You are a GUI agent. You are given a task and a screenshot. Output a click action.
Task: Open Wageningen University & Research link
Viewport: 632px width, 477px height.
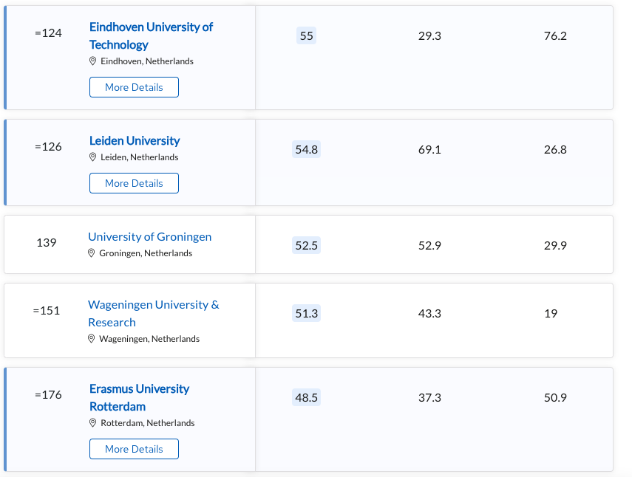[x=154, y=313]
